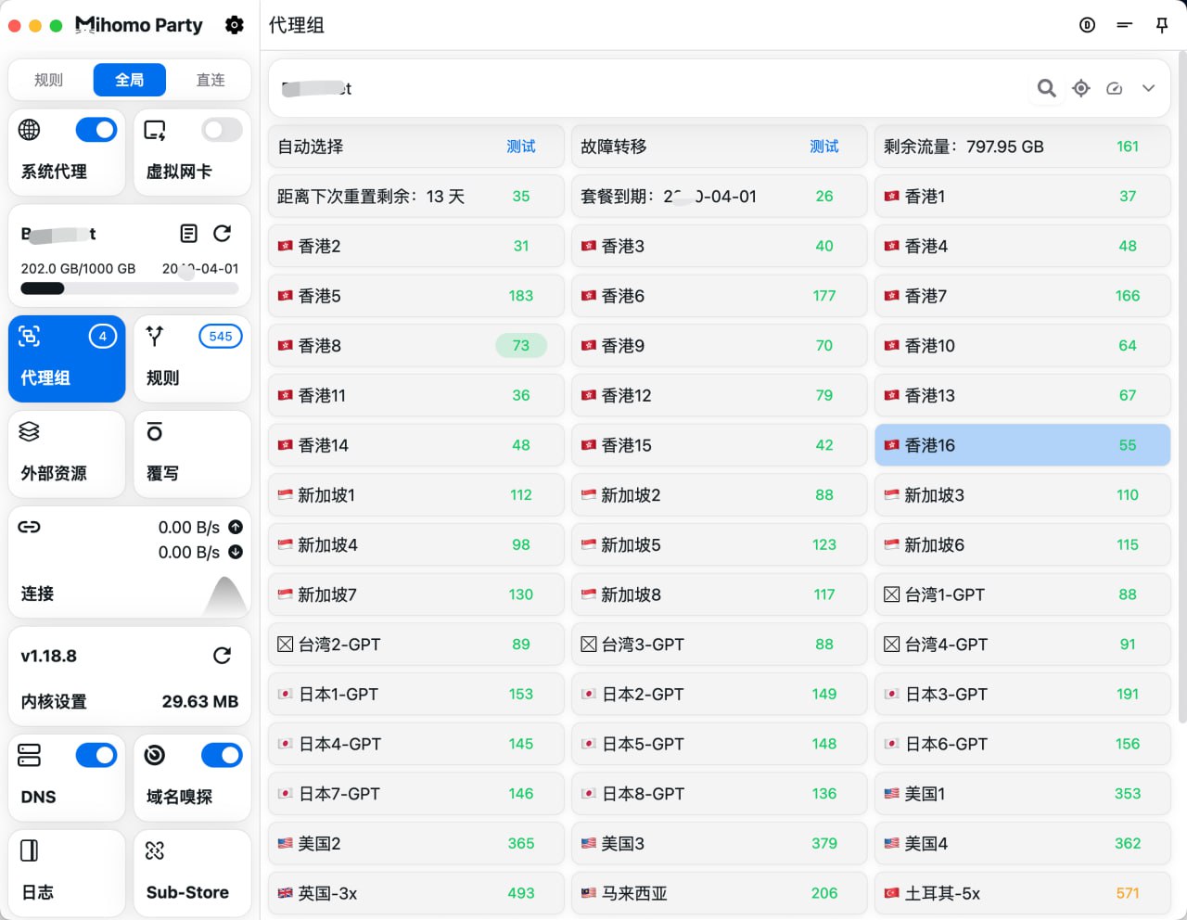1187x920 pixels.
Task: Choose 新加坡5 proxy node
Action: coord(720,544)
